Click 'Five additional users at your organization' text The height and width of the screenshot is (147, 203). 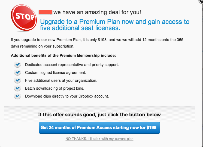click(61, 81)
